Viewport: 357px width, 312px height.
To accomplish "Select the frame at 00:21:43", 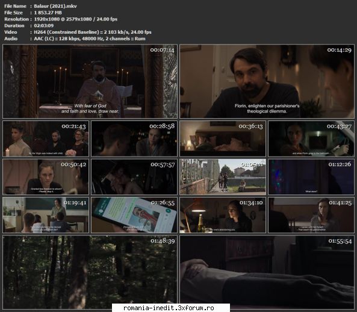I will [x=46, y=139].
